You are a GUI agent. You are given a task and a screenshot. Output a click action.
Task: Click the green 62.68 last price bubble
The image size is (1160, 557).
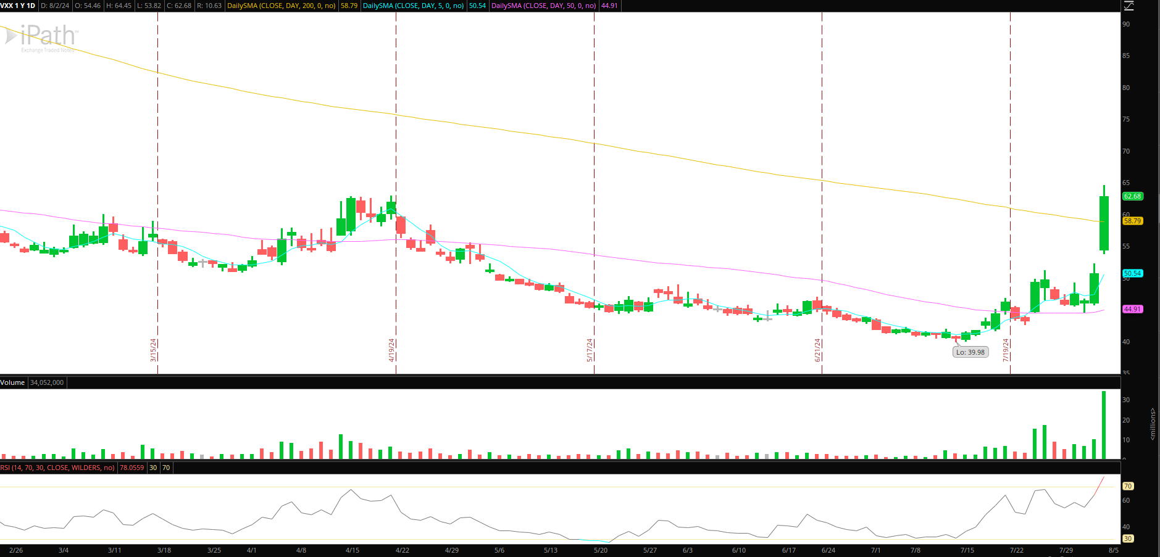(x=1132, y=196)
